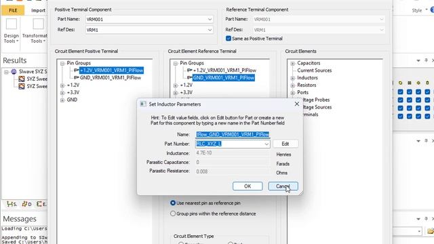Confirm inductor parameters with OK button
Image resolution: width=434 pixels, height=244 pixels.
point(248,186)
